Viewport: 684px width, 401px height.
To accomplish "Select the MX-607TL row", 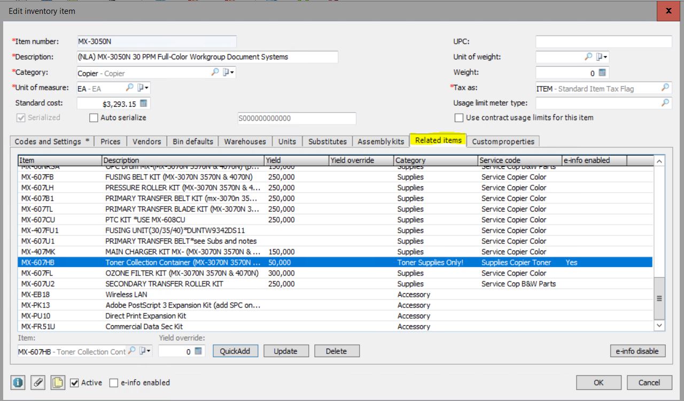I will (336, 209).
